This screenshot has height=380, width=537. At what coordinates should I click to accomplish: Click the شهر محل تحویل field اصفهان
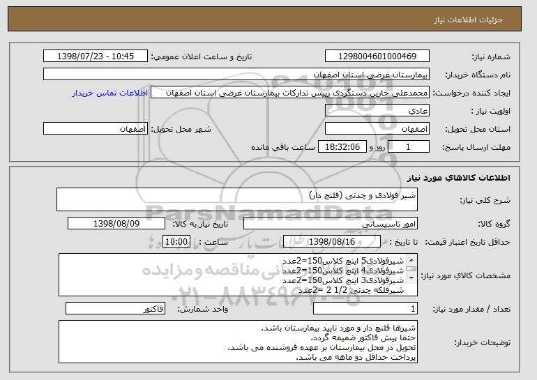(x=96, y=129)
